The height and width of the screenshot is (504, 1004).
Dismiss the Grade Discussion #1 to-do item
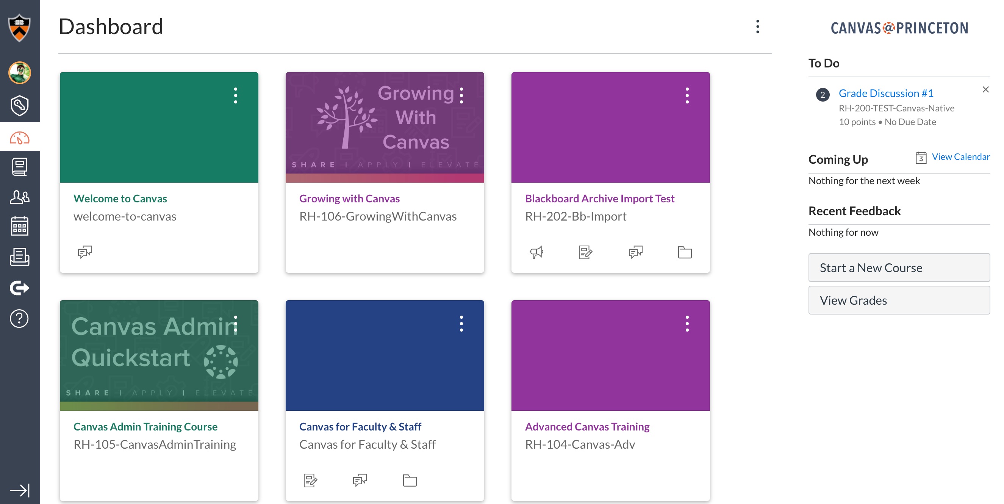(986, 89)
